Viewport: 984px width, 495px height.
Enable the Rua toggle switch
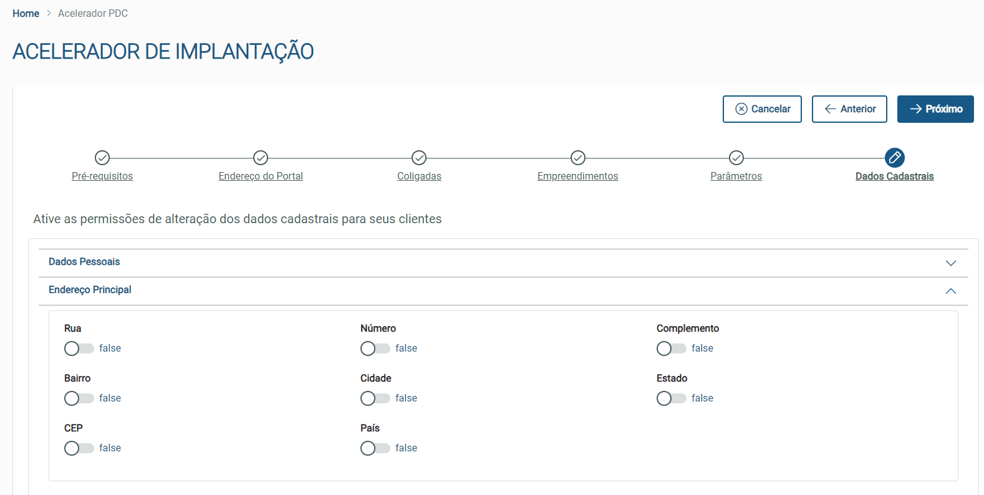(x=79, y=348)
